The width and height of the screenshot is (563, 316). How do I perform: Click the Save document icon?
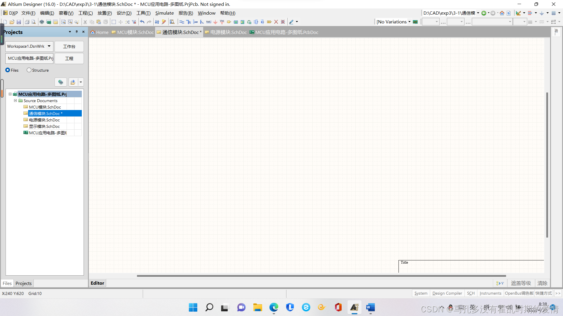click(x=19, y=22)
